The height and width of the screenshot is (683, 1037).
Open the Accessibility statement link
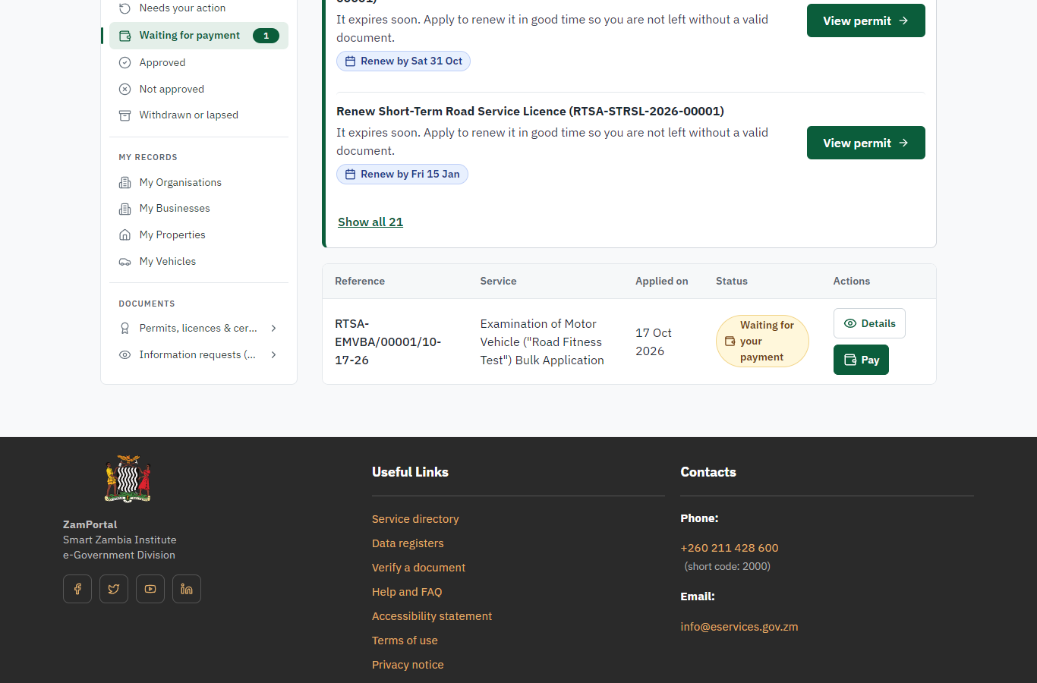click(432, 616)
